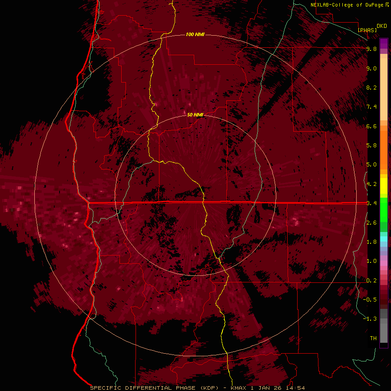Click the [PHAS] units label above color bar
Viewport: 391px width, 391px height.
[367, 30]
